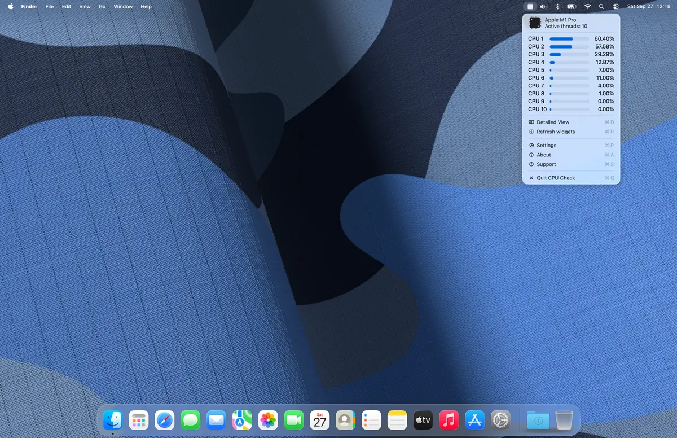677x438 pixels.
Task: Open CPU Check Settings
Action: (x=546, y=145)
